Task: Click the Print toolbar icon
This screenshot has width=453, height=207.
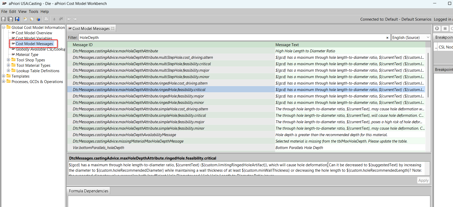Action: [x=46, y=19]
